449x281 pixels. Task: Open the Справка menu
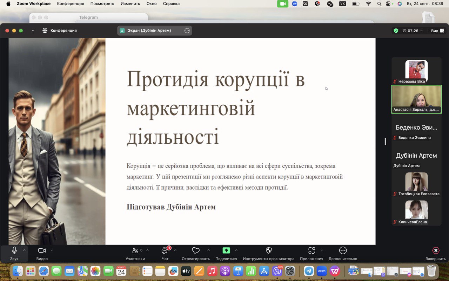pyautogui.click(x=171, y=4)
